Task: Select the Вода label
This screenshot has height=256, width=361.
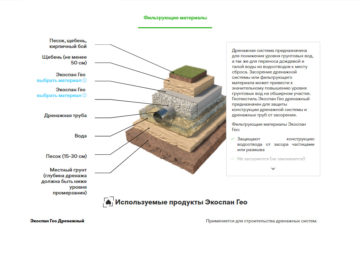Action: coord(81,136)
